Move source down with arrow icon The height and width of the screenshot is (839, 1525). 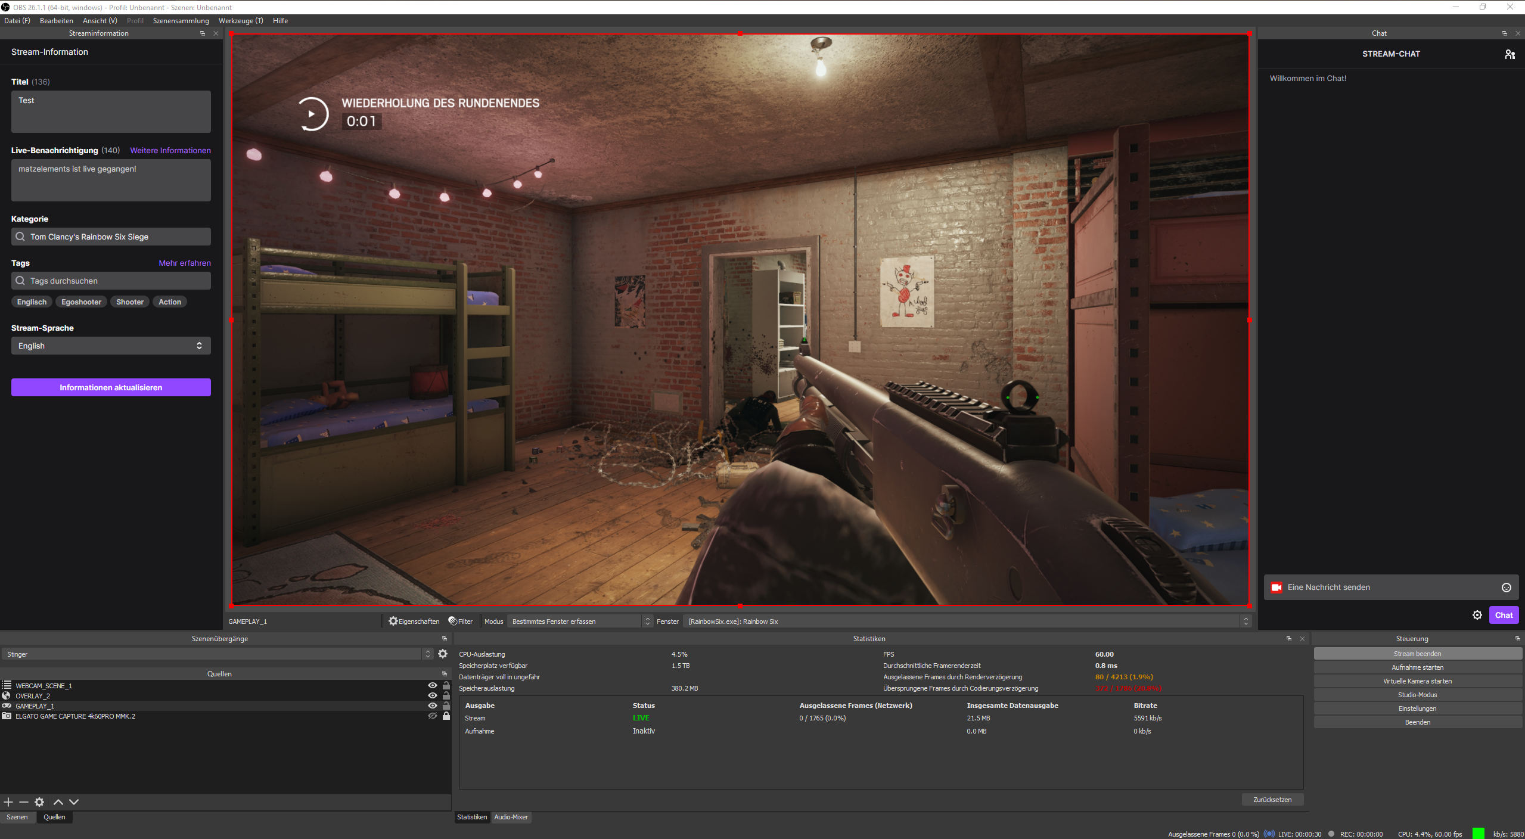[74, 802]
